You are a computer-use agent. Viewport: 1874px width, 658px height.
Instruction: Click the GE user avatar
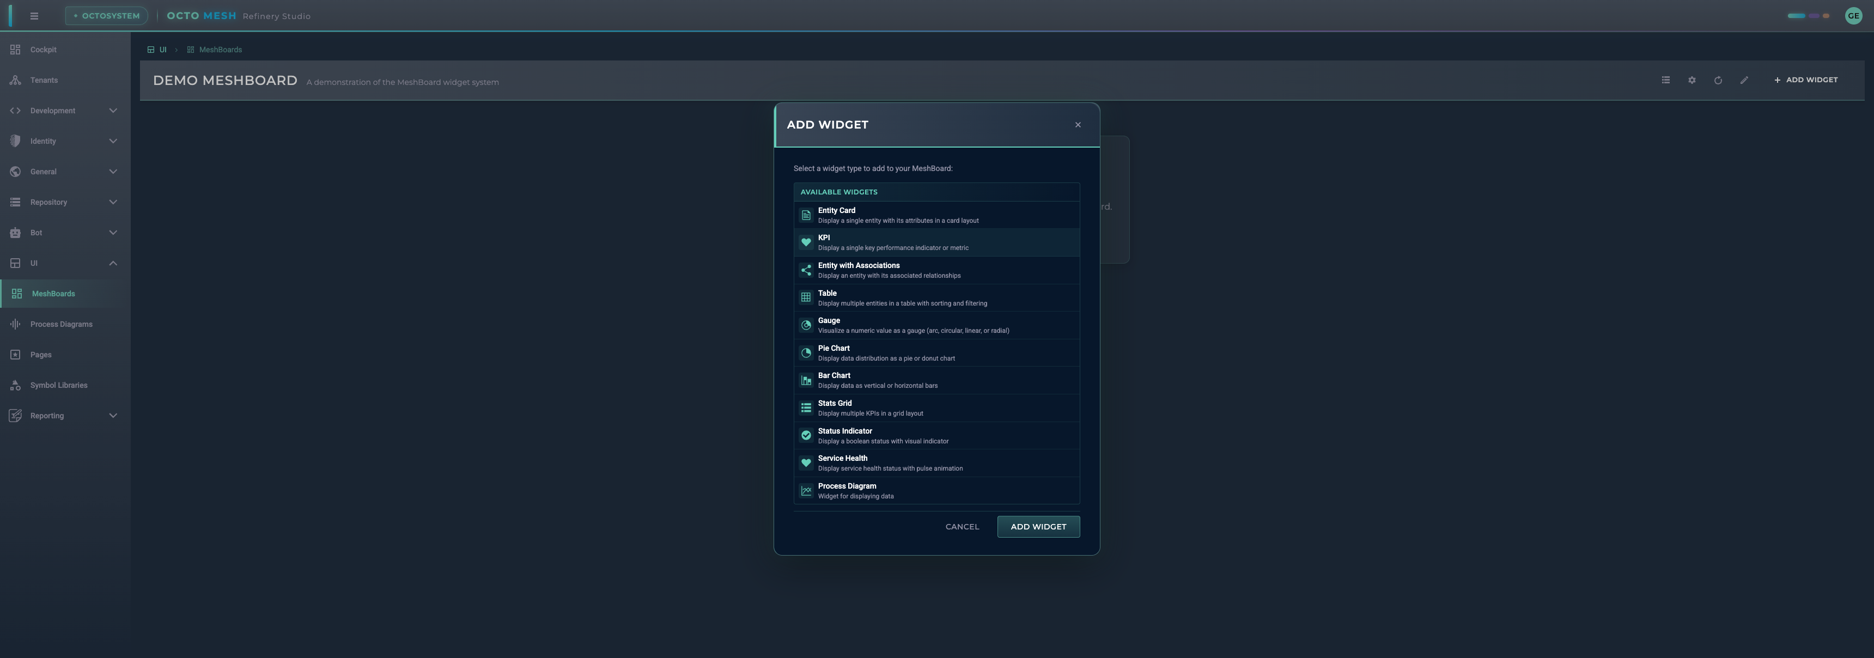(1853, 15)
